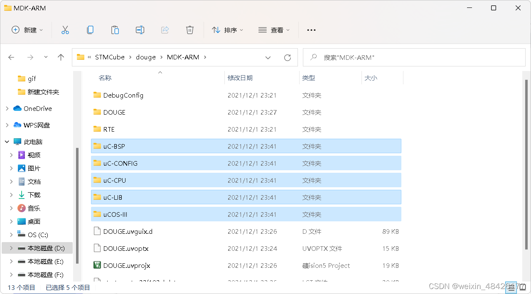531x294 pixels.
Task: Select the DOUGE.uvprojx Keil project file
Action: click(x=246, y=265)
